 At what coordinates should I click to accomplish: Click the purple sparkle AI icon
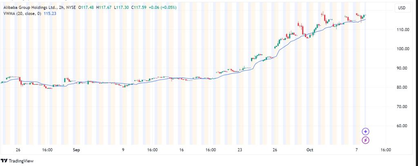(x=365, y=131)
